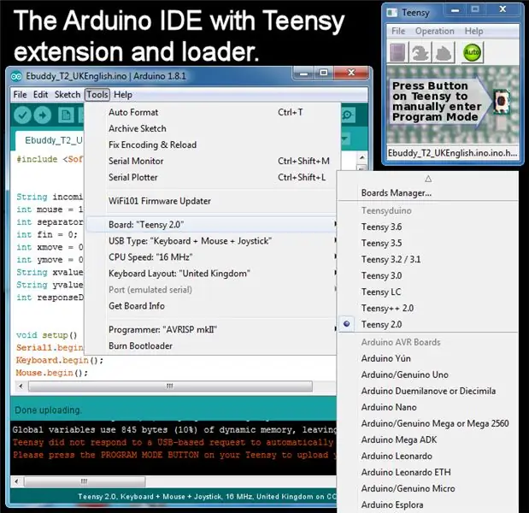Select the Arduino/Genuino Micro board
Viewport: 529px width, 513px height.
(428, 488)
